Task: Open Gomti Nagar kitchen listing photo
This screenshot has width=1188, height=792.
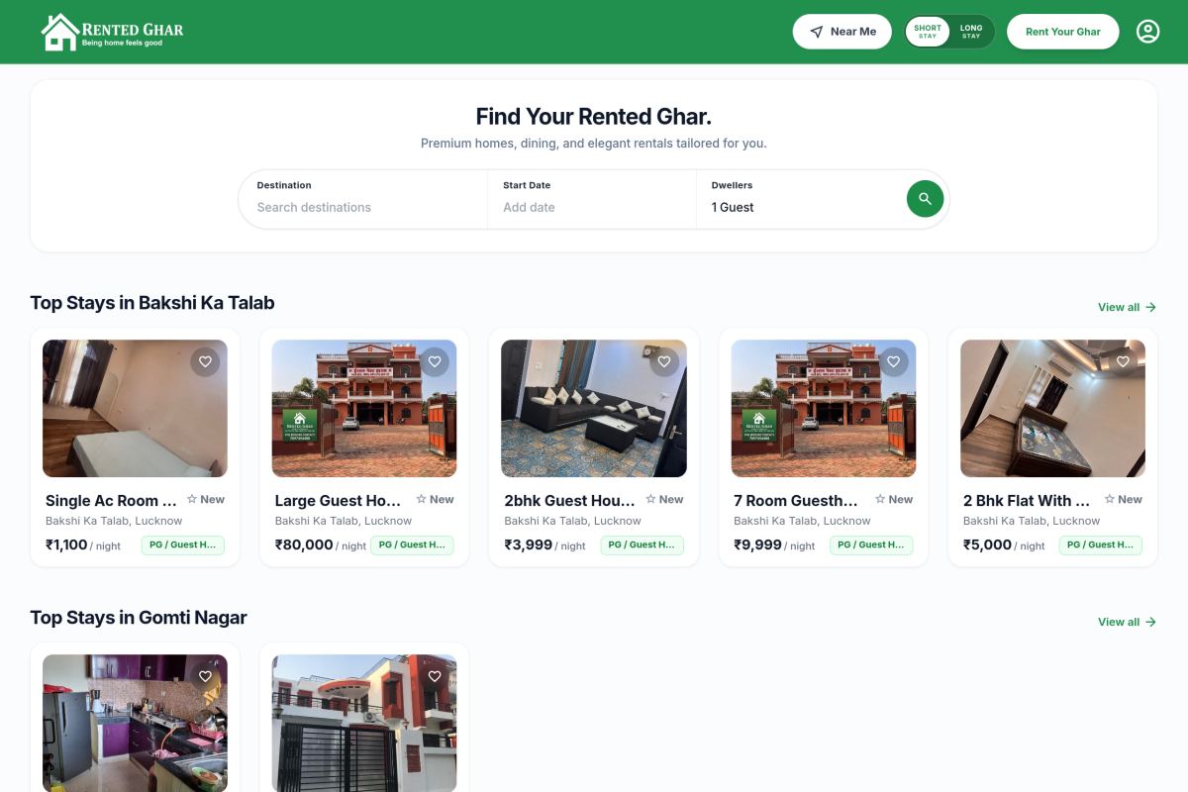Action: coord(135,723)
